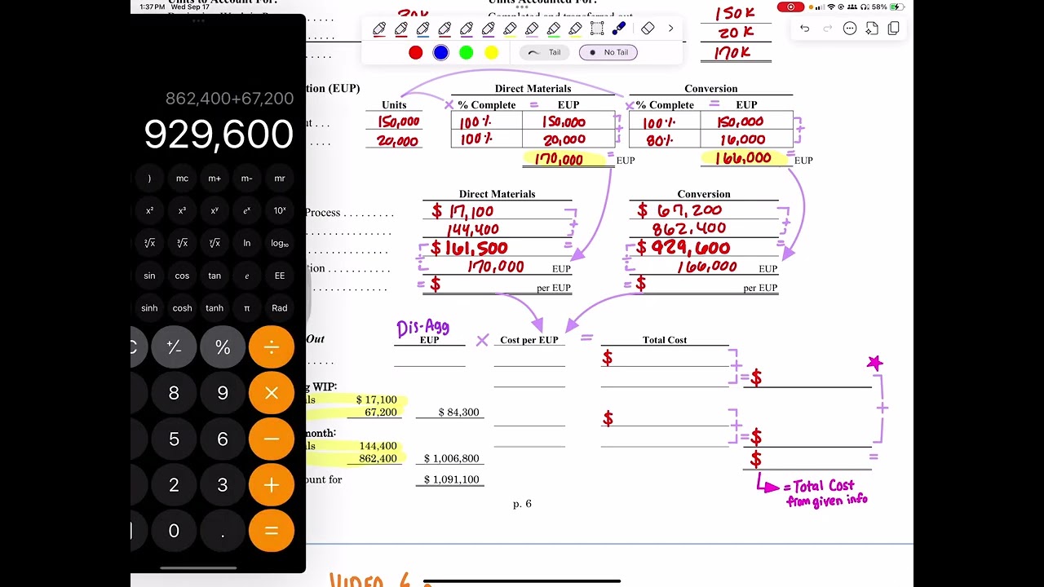Screen dimensions: 1044x587
Task: Tap the battery status indicator
Action: click(896, 7)
